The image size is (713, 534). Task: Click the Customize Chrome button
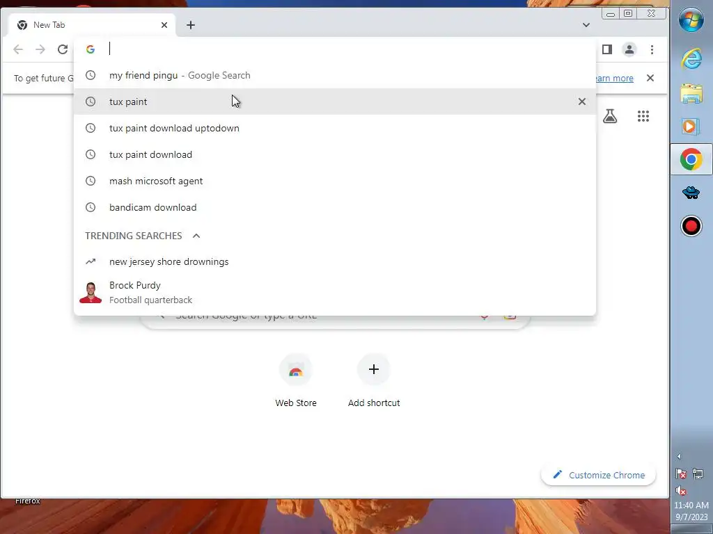coord(598,475)
